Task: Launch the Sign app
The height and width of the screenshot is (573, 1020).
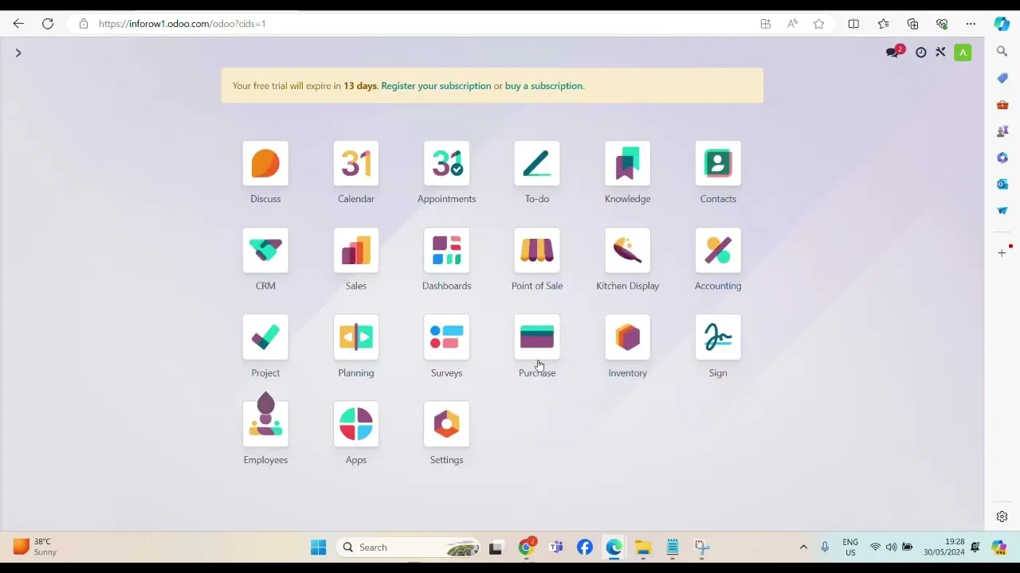Action: [x=718, y=337]
